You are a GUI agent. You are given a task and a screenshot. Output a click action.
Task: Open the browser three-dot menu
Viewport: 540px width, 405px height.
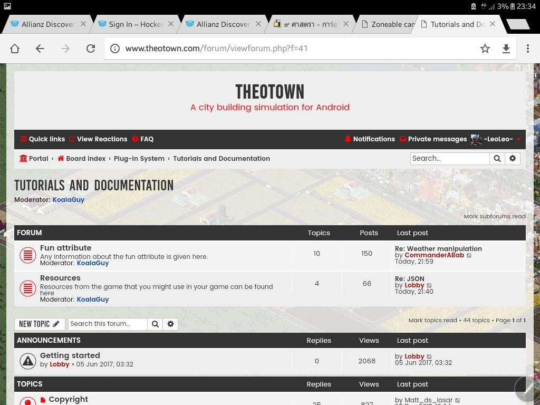pyautogui.click(x=527, y=49)
